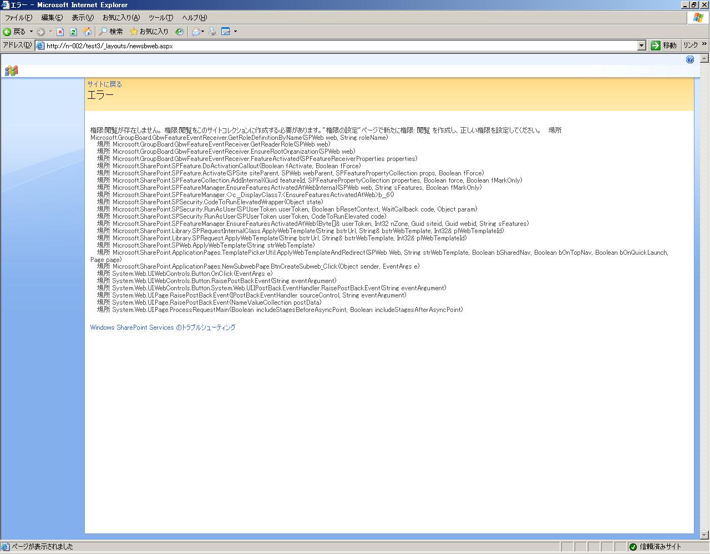
Task: Click the History toolbar icon
Action: tap(179, 32)
